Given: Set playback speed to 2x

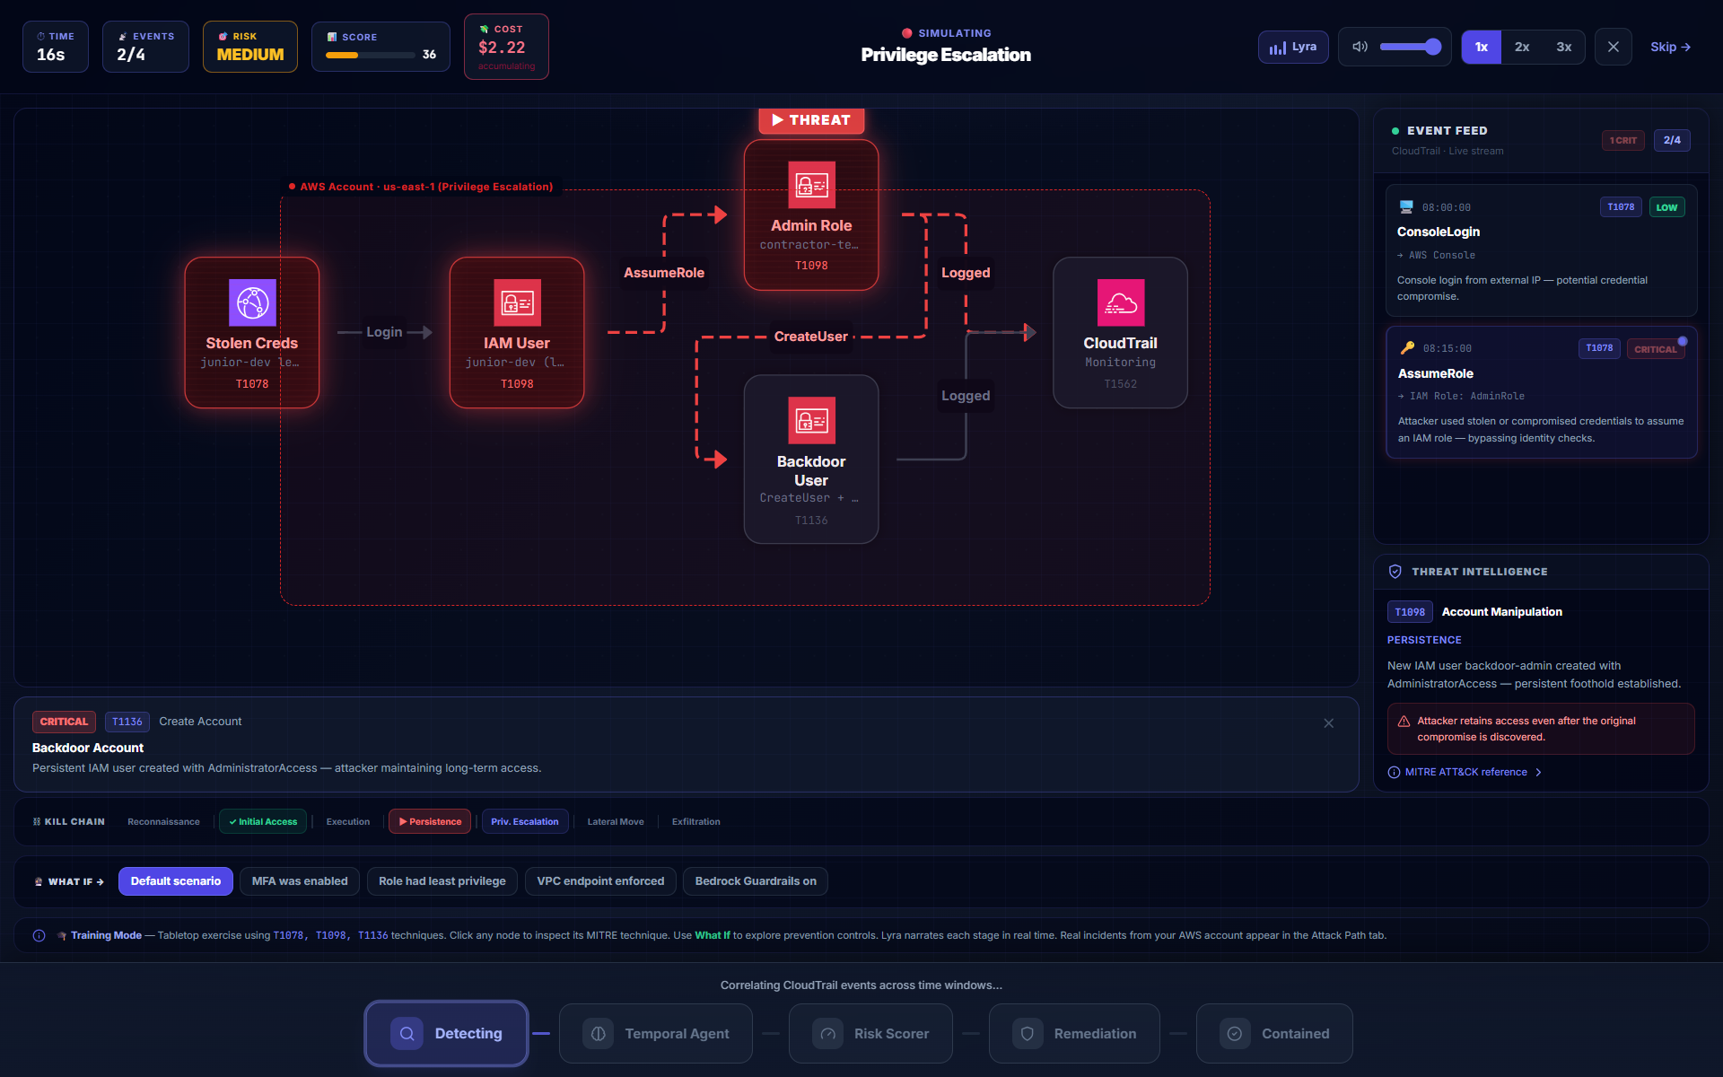Looking at the screenshot, I should pos(1522,47).
